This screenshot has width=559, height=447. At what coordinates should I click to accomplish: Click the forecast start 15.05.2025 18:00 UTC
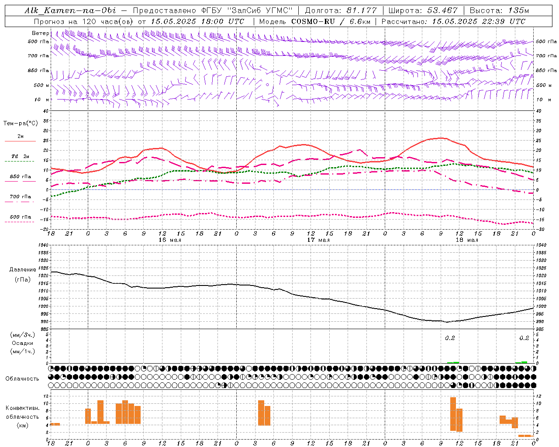coord(197,21)
